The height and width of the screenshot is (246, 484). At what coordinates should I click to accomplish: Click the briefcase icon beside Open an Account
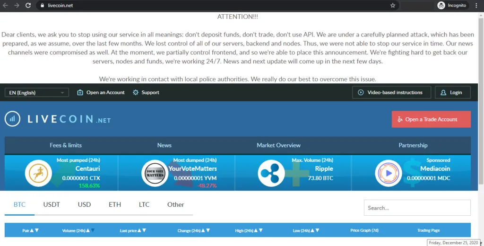tap(80, 92)
